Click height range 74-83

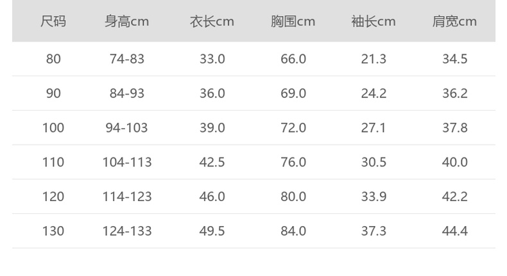127,59
